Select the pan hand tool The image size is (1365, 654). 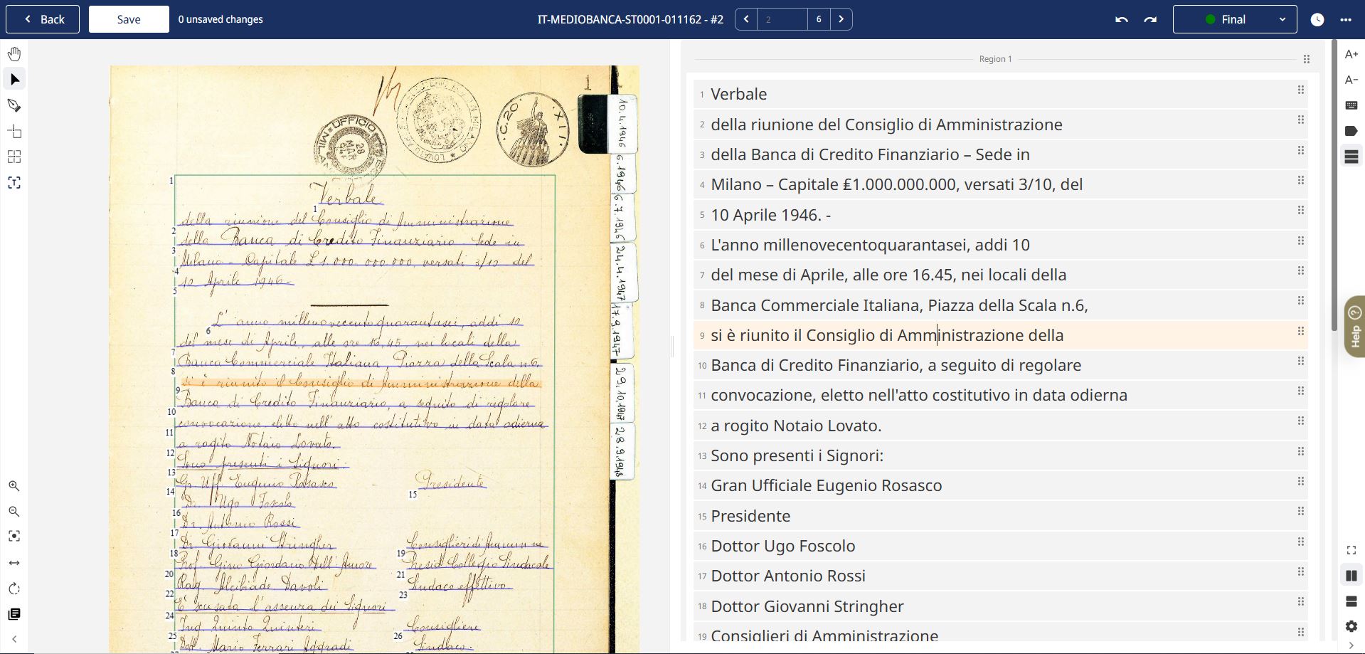click(14, 53)
